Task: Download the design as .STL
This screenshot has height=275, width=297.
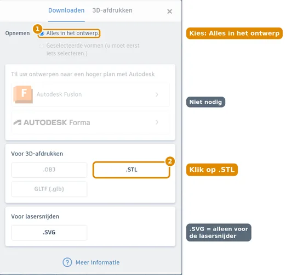Action: [x=132, y=170]
